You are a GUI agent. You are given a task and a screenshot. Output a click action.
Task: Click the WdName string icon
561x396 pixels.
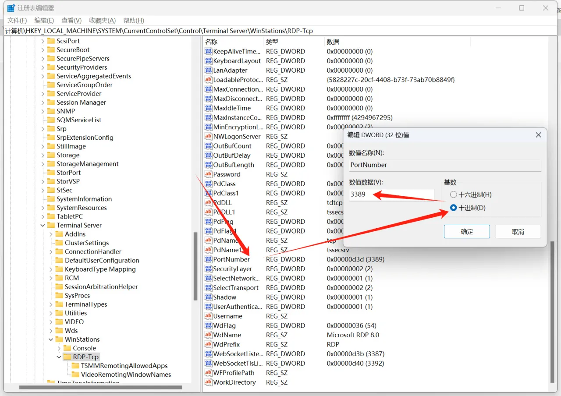click(208, 335)
